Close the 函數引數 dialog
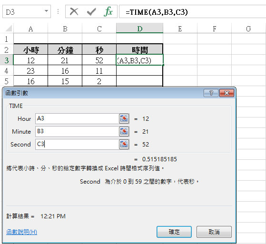266x244 pixels. (227, 93)
